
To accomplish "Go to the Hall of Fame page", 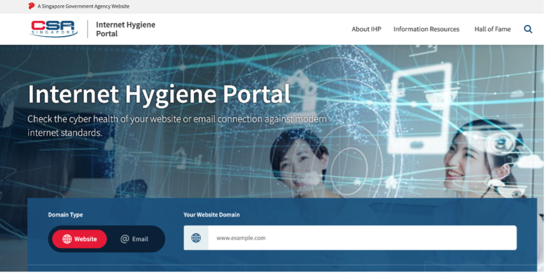I will (x=492, y=29).
